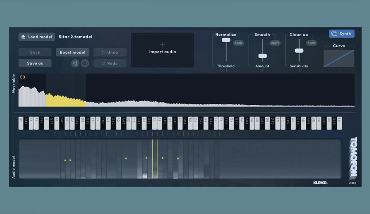Apply the Smooth setting
370x214 pixels.
click(x=275, y=43)
